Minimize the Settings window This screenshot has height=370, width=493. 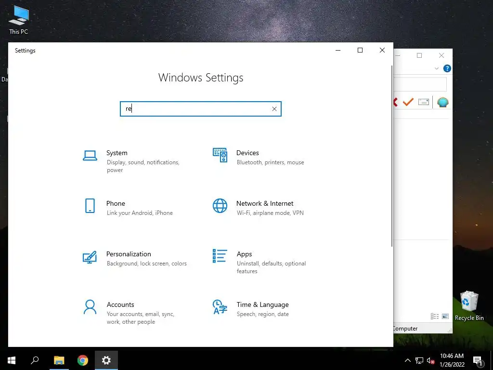338,50
